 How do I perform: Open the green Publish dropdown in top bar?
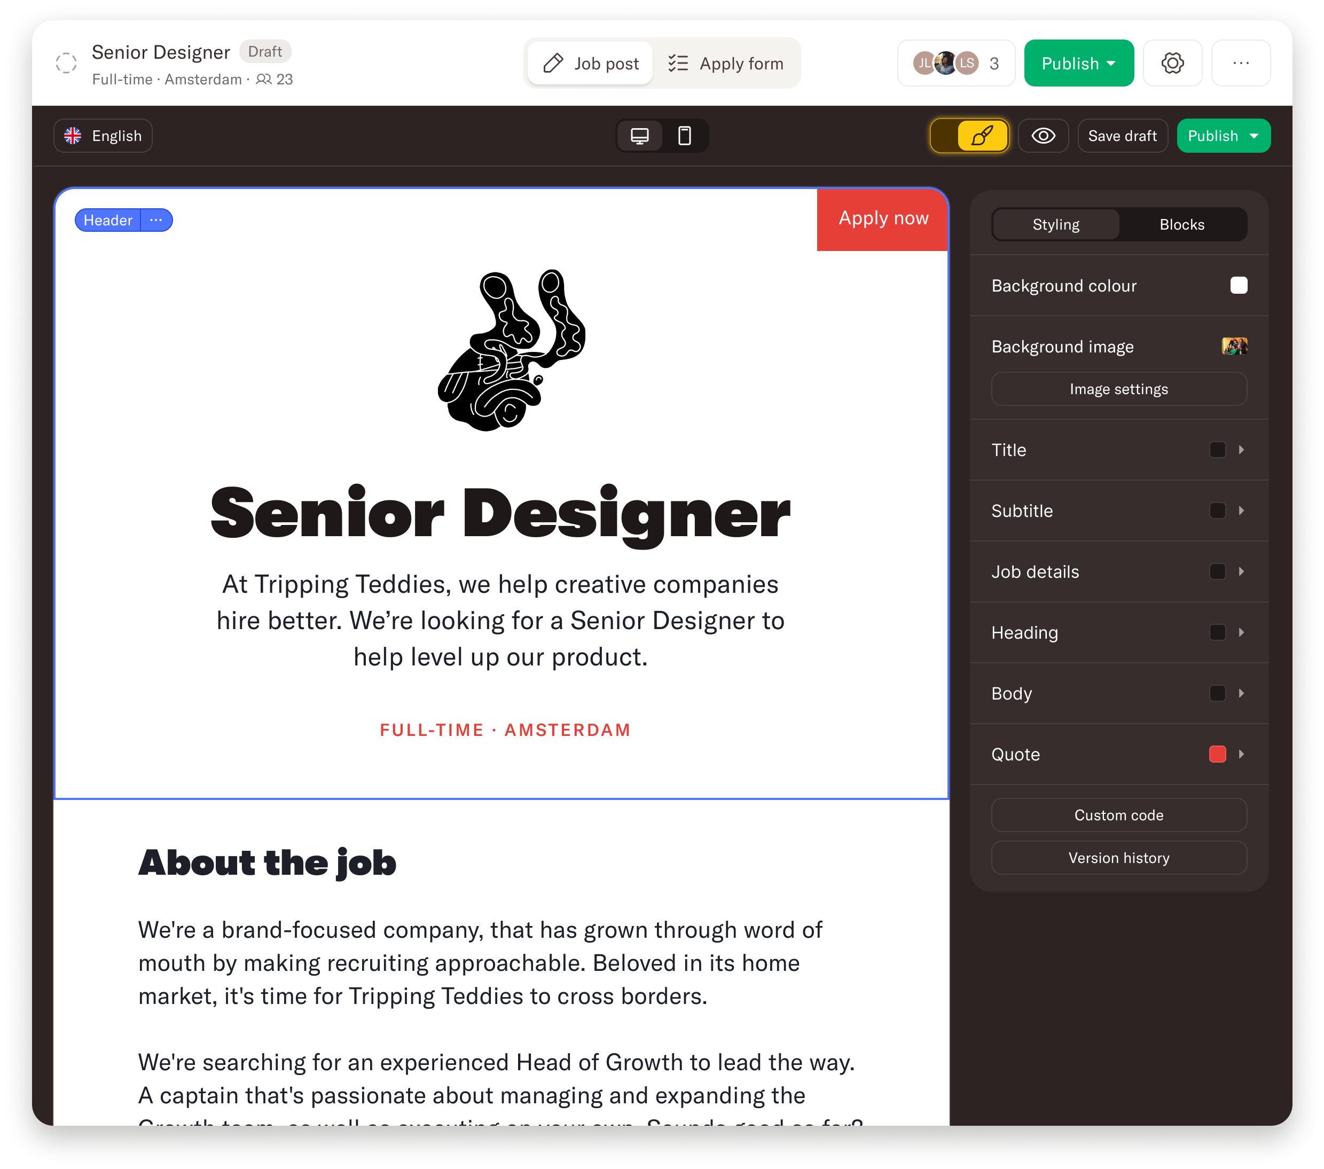click(1078, 64)
